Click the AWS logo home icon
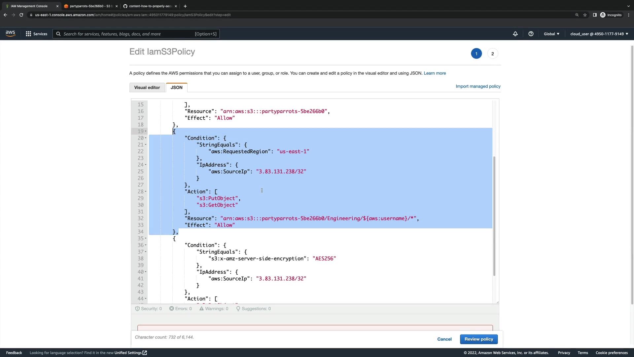 click(10, 33)
